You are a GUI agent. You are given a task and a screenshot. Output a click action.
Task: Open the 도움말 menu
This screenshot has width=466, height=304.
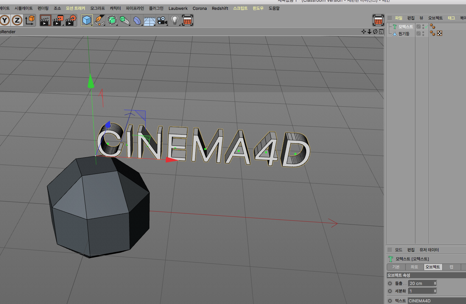[274, 8]
